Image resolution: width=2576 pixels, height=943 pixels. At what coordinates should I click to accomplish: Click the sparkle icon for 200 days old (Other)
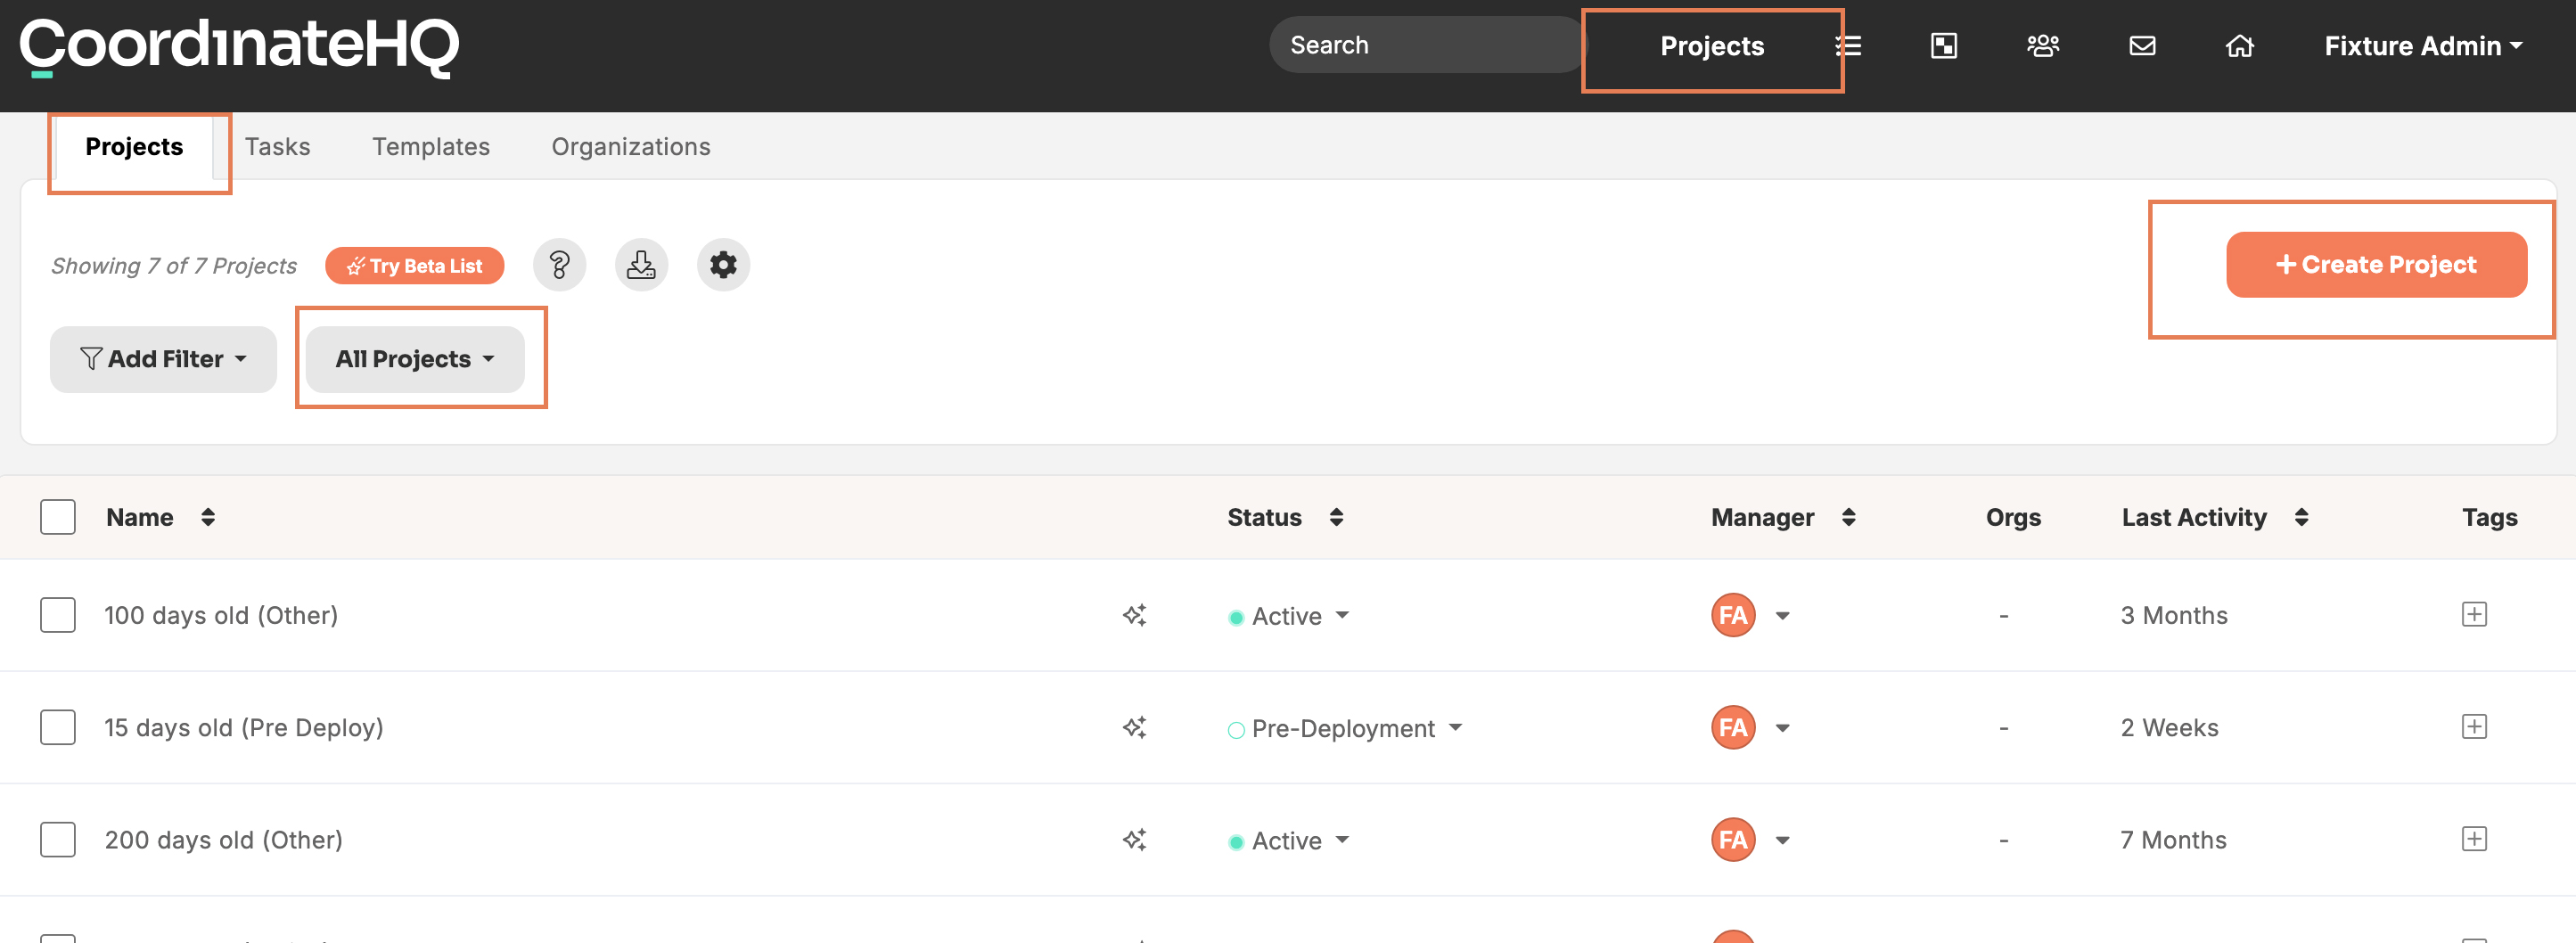(x=1134, y=839)
